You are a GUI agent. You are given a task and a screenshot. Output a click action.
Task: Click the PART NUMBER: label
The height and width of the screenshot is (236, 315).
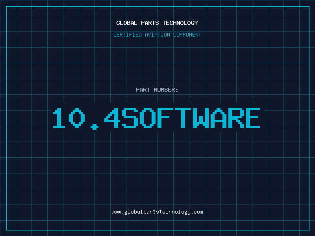(x=157, y=90)
